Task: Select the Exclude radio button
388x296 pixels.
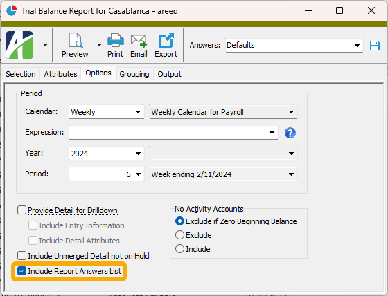Action: (x=179, y=235)
